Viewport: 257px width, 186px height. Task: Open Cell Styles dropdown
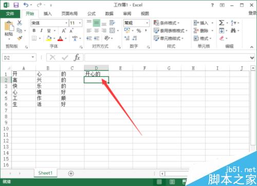[x=169, y=38]
